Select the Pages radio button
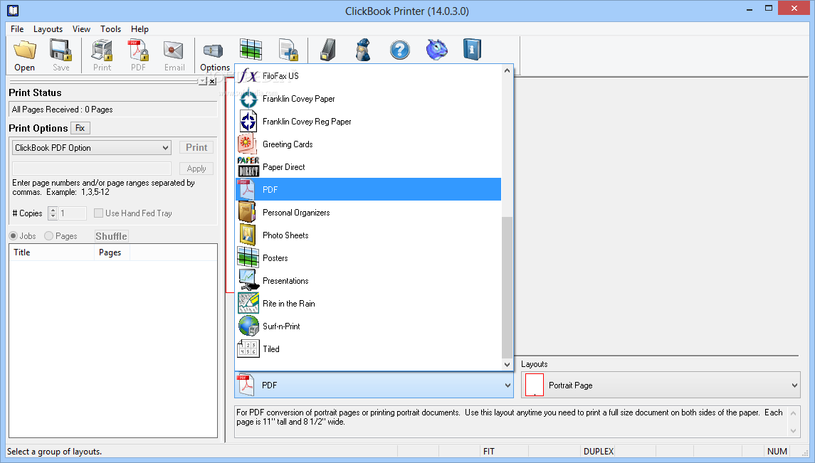Screen dimensions: 815x463 coord(49,236)
